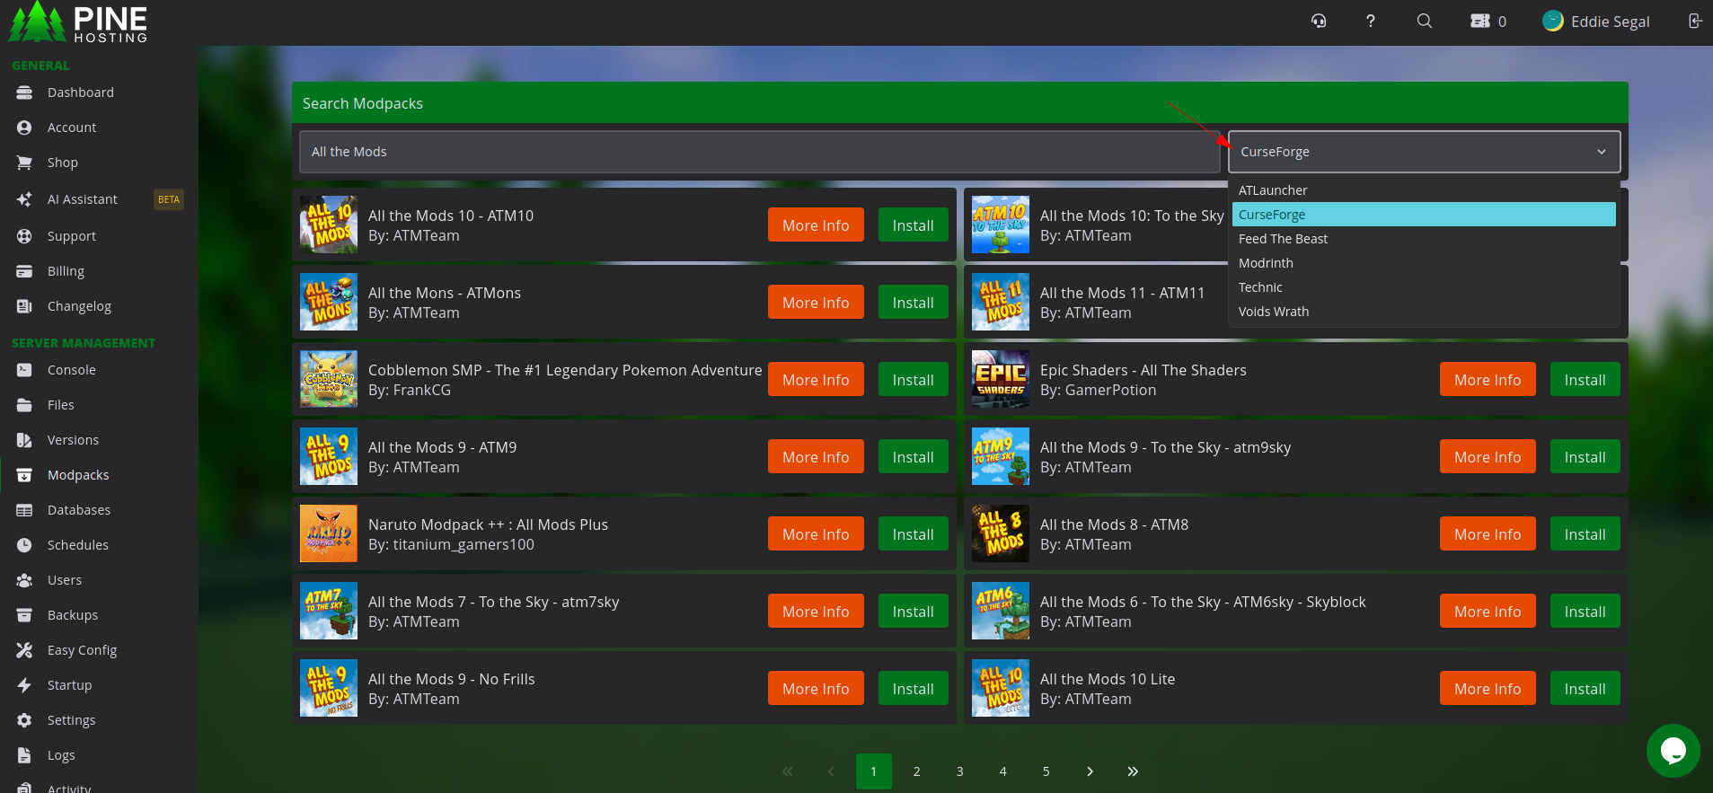Click the Easy Config tools icon

pyautogui.click(x=24, y=650)
